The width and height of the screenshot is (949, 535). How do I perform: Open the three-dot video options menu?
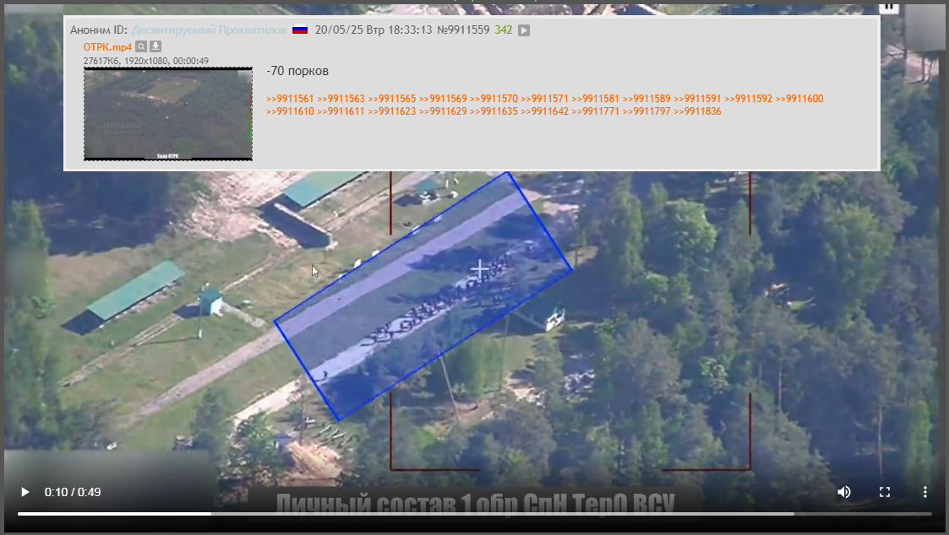point(924,492)
